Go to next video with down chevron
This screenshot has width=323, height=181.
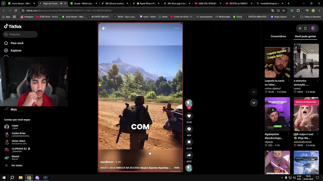(x=254, y=103)
